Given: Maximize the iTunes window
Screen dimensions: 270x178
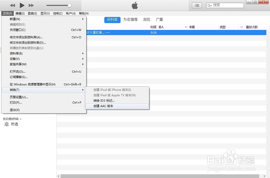Looking at the screenshot, I should (x=255, y=2).
